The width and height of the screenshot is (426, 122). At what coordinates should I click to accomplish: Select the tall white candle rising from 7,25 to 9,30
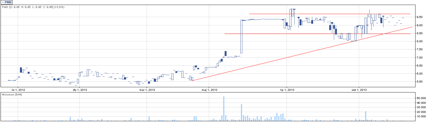[x=241, y=36]
